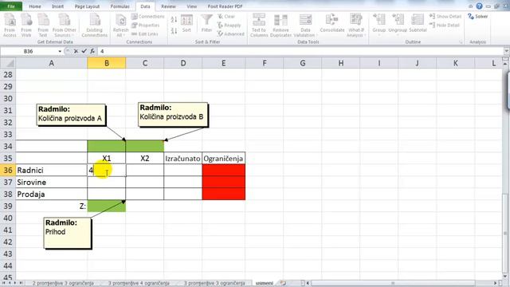Click the From Access icon

pyautogui.click(x=10, y=26)
